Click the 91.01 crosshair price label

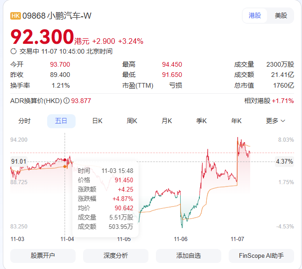(19, 161)
